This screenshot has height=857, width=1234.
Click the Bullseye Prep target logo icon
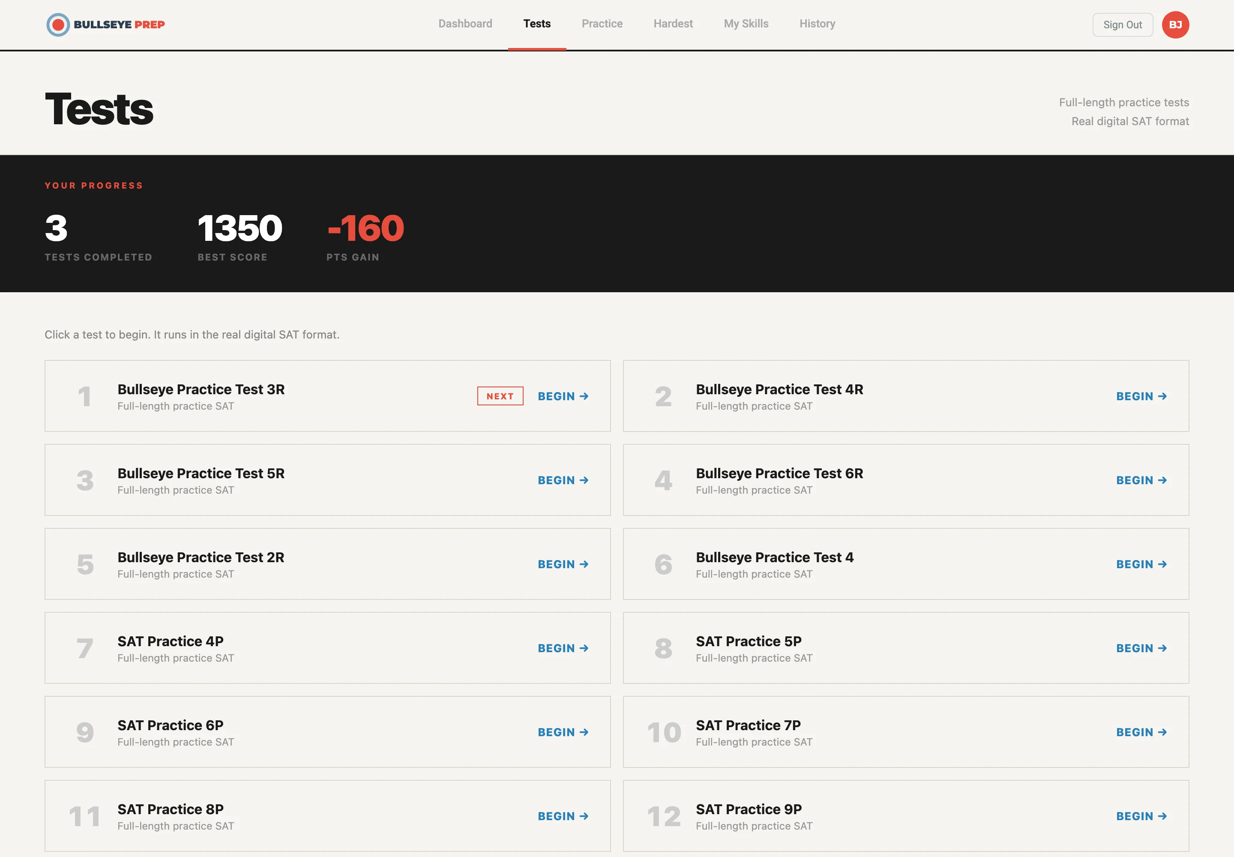coord(58,25)
